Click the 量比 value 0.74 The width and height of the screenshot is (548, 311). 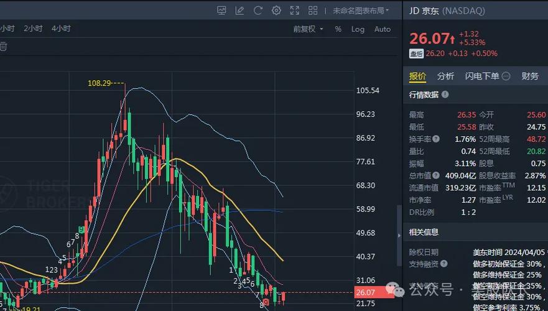pos(468,151)
